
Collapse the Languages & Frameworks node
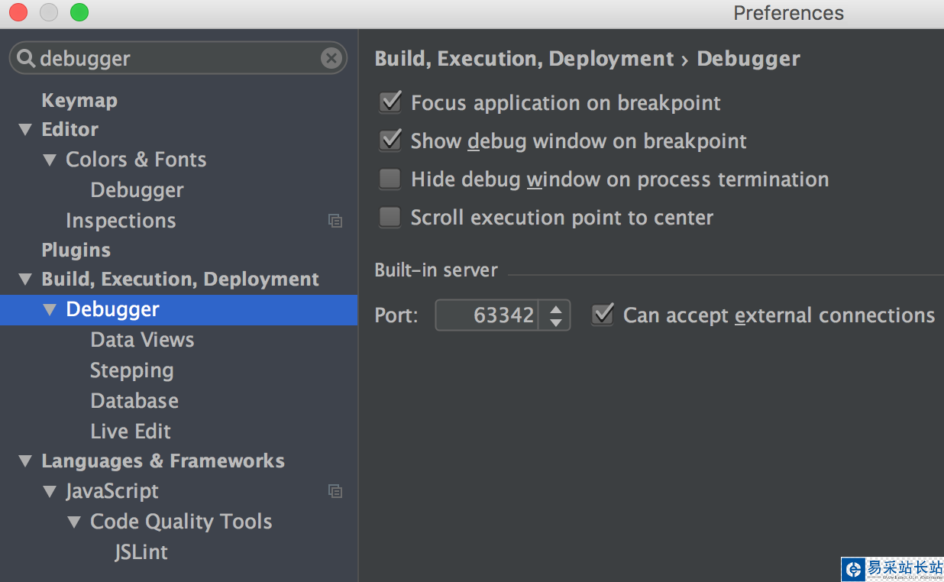(x=26, y=461)
